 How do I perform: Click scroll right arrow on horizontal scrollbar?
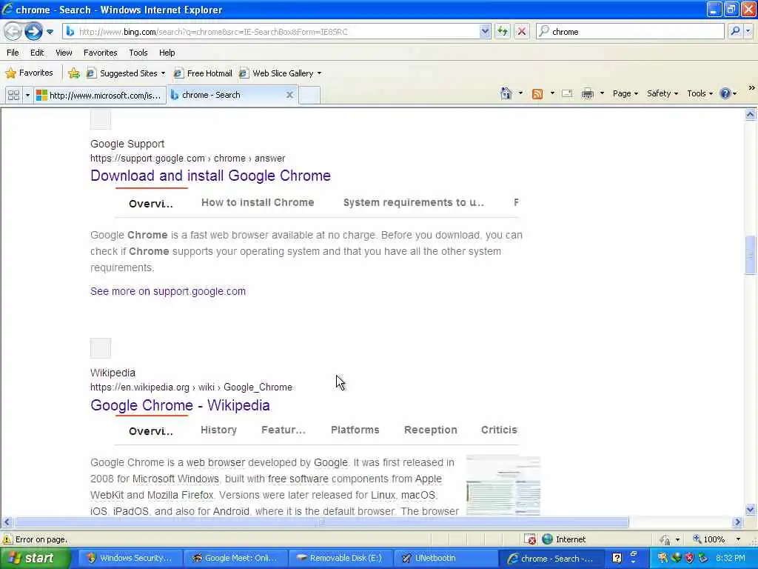coord(737,522)
